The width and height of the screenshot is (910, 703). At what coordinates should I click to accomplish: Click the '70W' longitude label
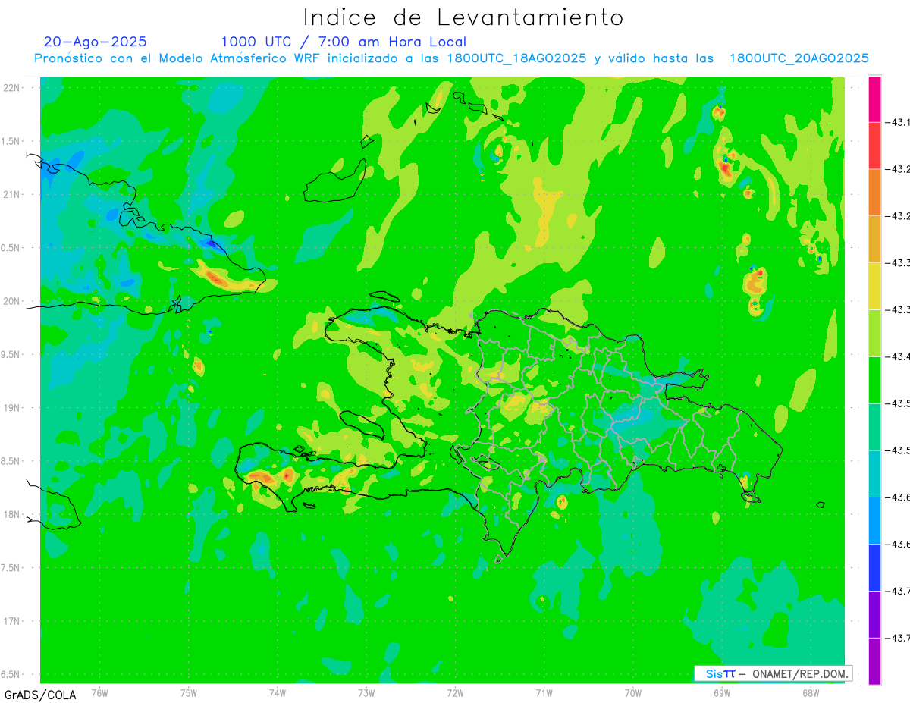pos(633,693)
